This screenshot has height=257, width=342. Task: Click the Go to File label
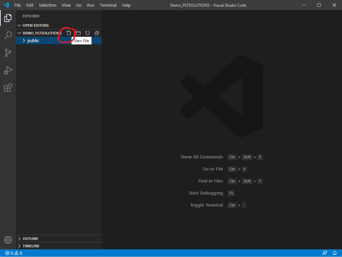pyautogui.click(x=213, y=169)
